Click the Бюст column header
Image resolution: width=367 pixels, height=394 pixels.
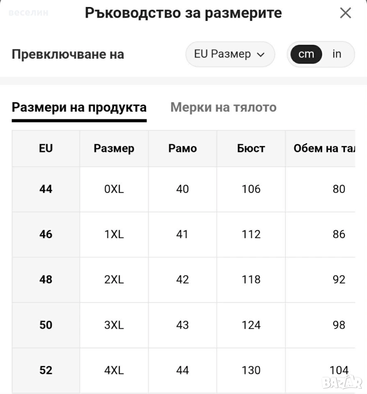click(251, 148)
